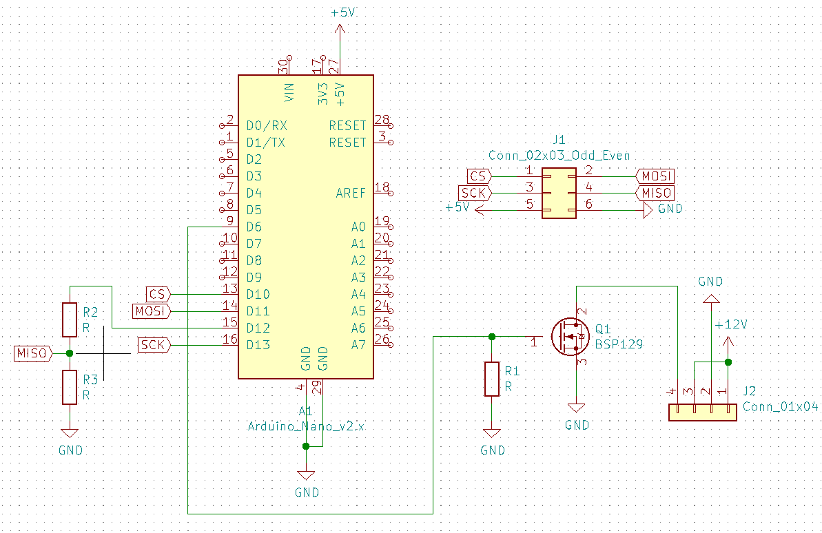Image resolution: width=822 pixels, height=533 pixels.
Task: Select the R1 resistor symbol
Action: click(x=491, y=379)
